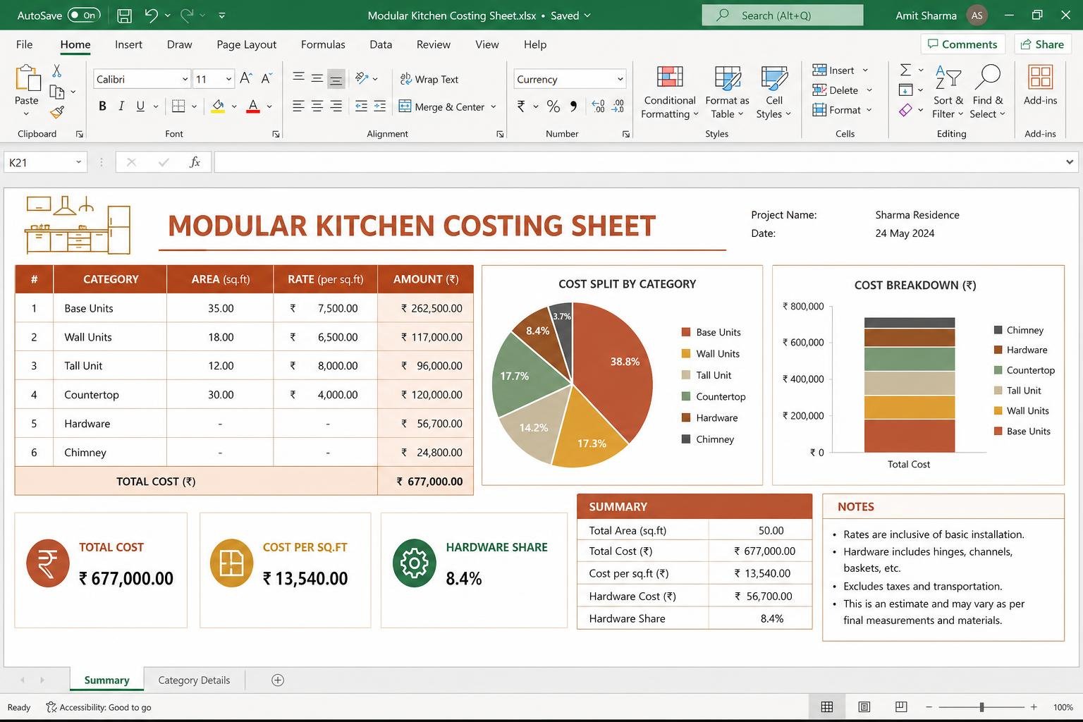Toggle Italic formatting
Image resolution: width=1083 pixels, height=722 pixels.
point(121,106)
